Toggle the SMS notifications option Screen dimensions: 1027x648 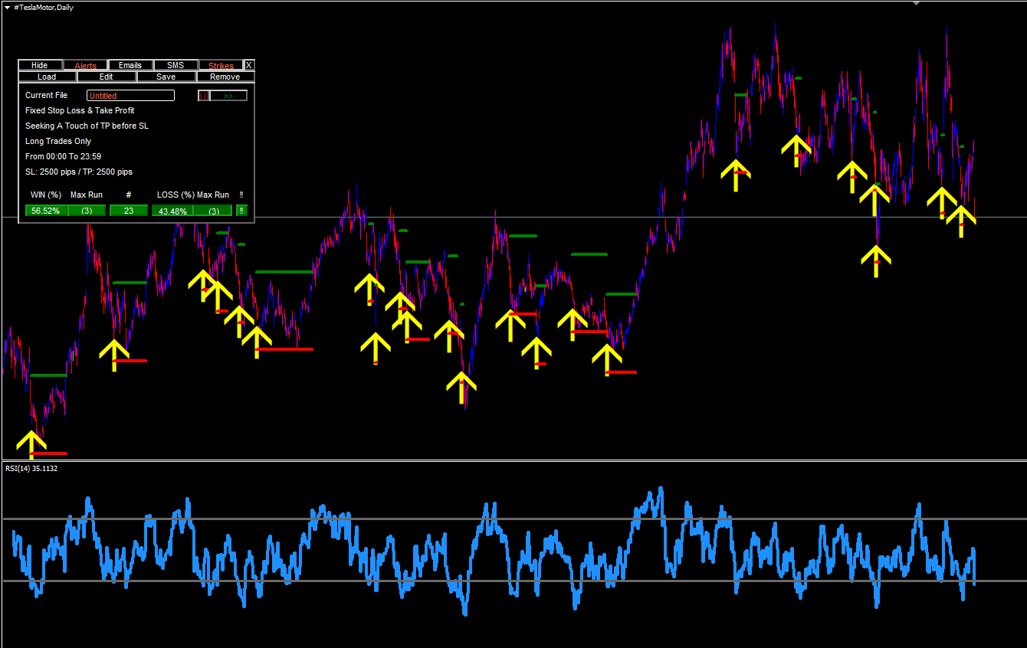[176, 65]
